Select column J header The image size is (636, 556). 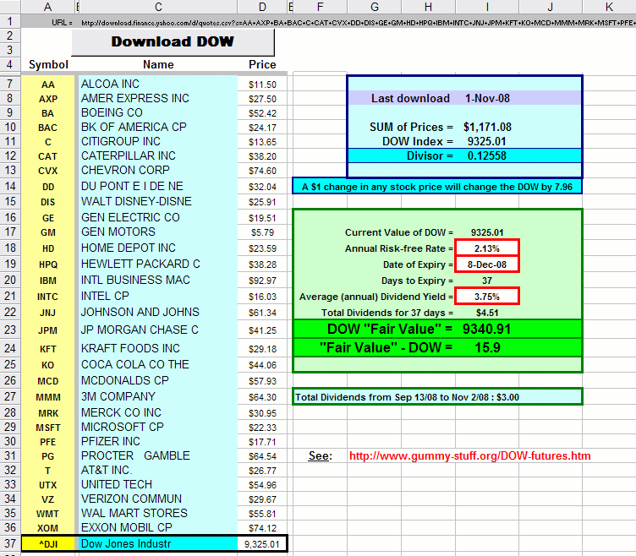pos(551,7)
